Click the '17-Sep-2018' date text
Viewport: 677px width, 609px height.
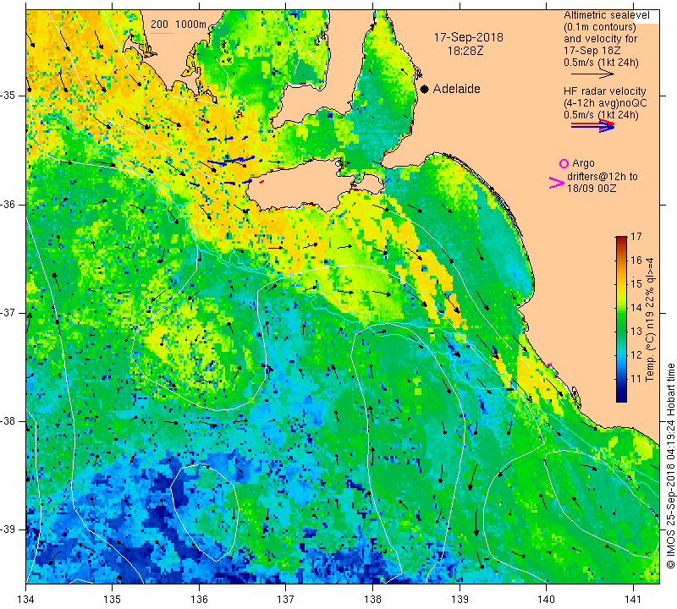coord(469,37)
